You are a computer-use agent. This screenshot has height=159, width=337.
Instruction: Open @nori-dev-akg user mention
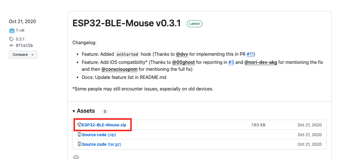pos(261,62)
